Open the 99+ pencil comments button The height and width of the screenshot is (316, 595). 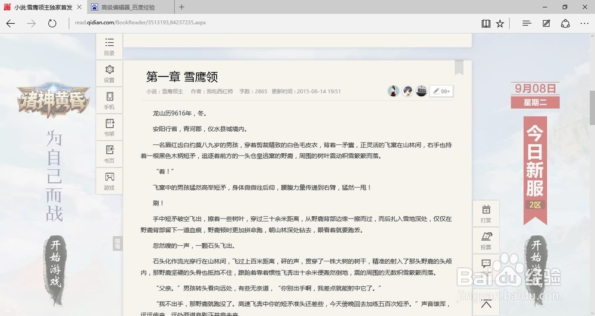click(441, 91)
